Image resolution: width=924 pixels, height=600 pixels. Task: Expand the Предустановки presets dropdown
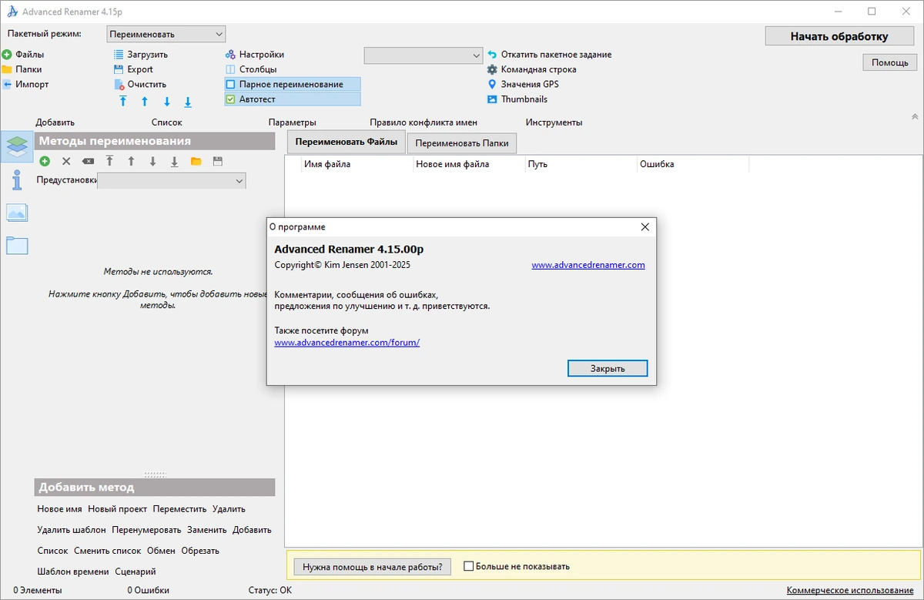click(172, 180)
